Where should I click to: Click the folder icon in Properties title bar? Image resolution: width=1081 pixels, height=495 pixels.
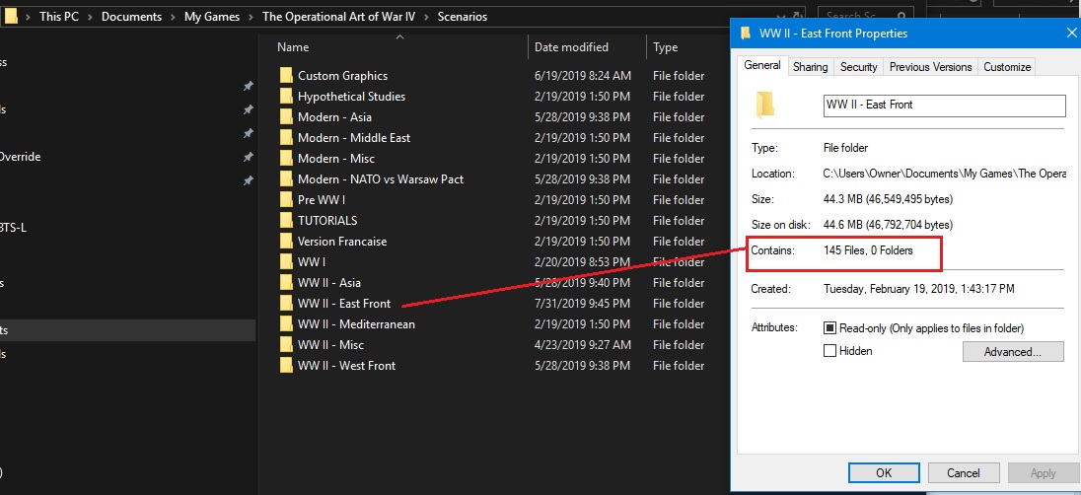pos(745,34)
